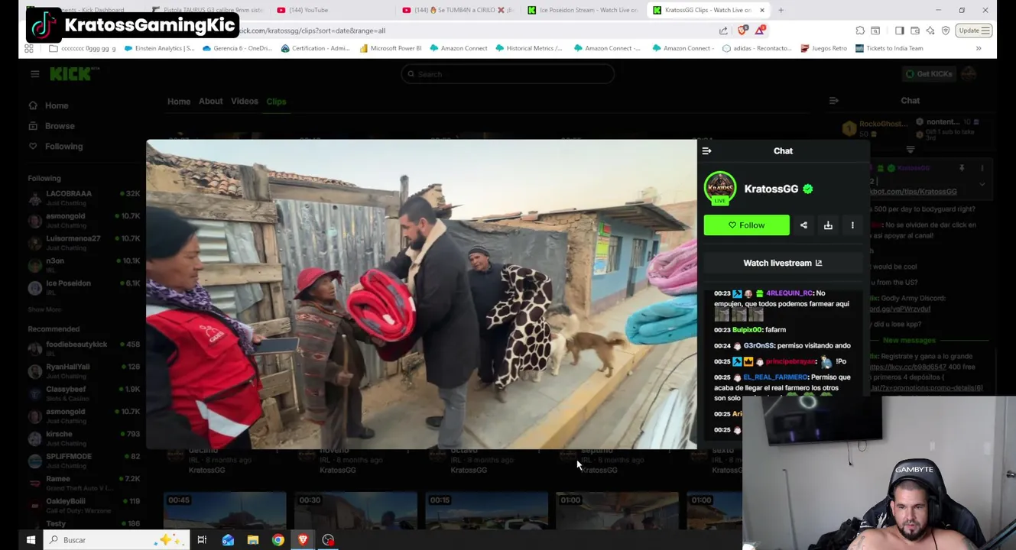The image size is (1016, 550).
Task: Open Browse in the sidebar
Action: 59,126
